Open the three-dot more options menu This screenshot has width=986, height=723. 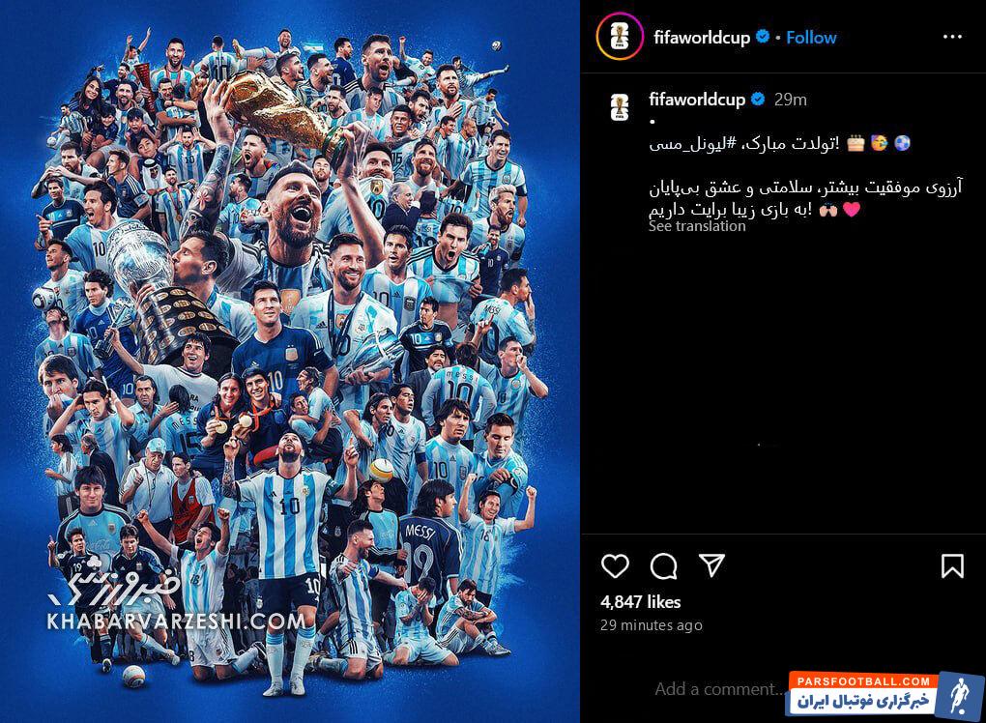tap(952, 37)
